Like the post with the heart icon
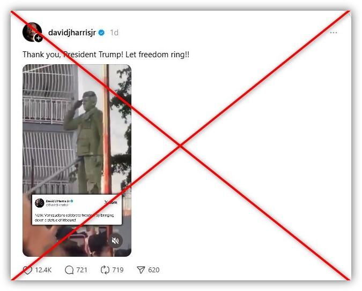 [27, 270]
